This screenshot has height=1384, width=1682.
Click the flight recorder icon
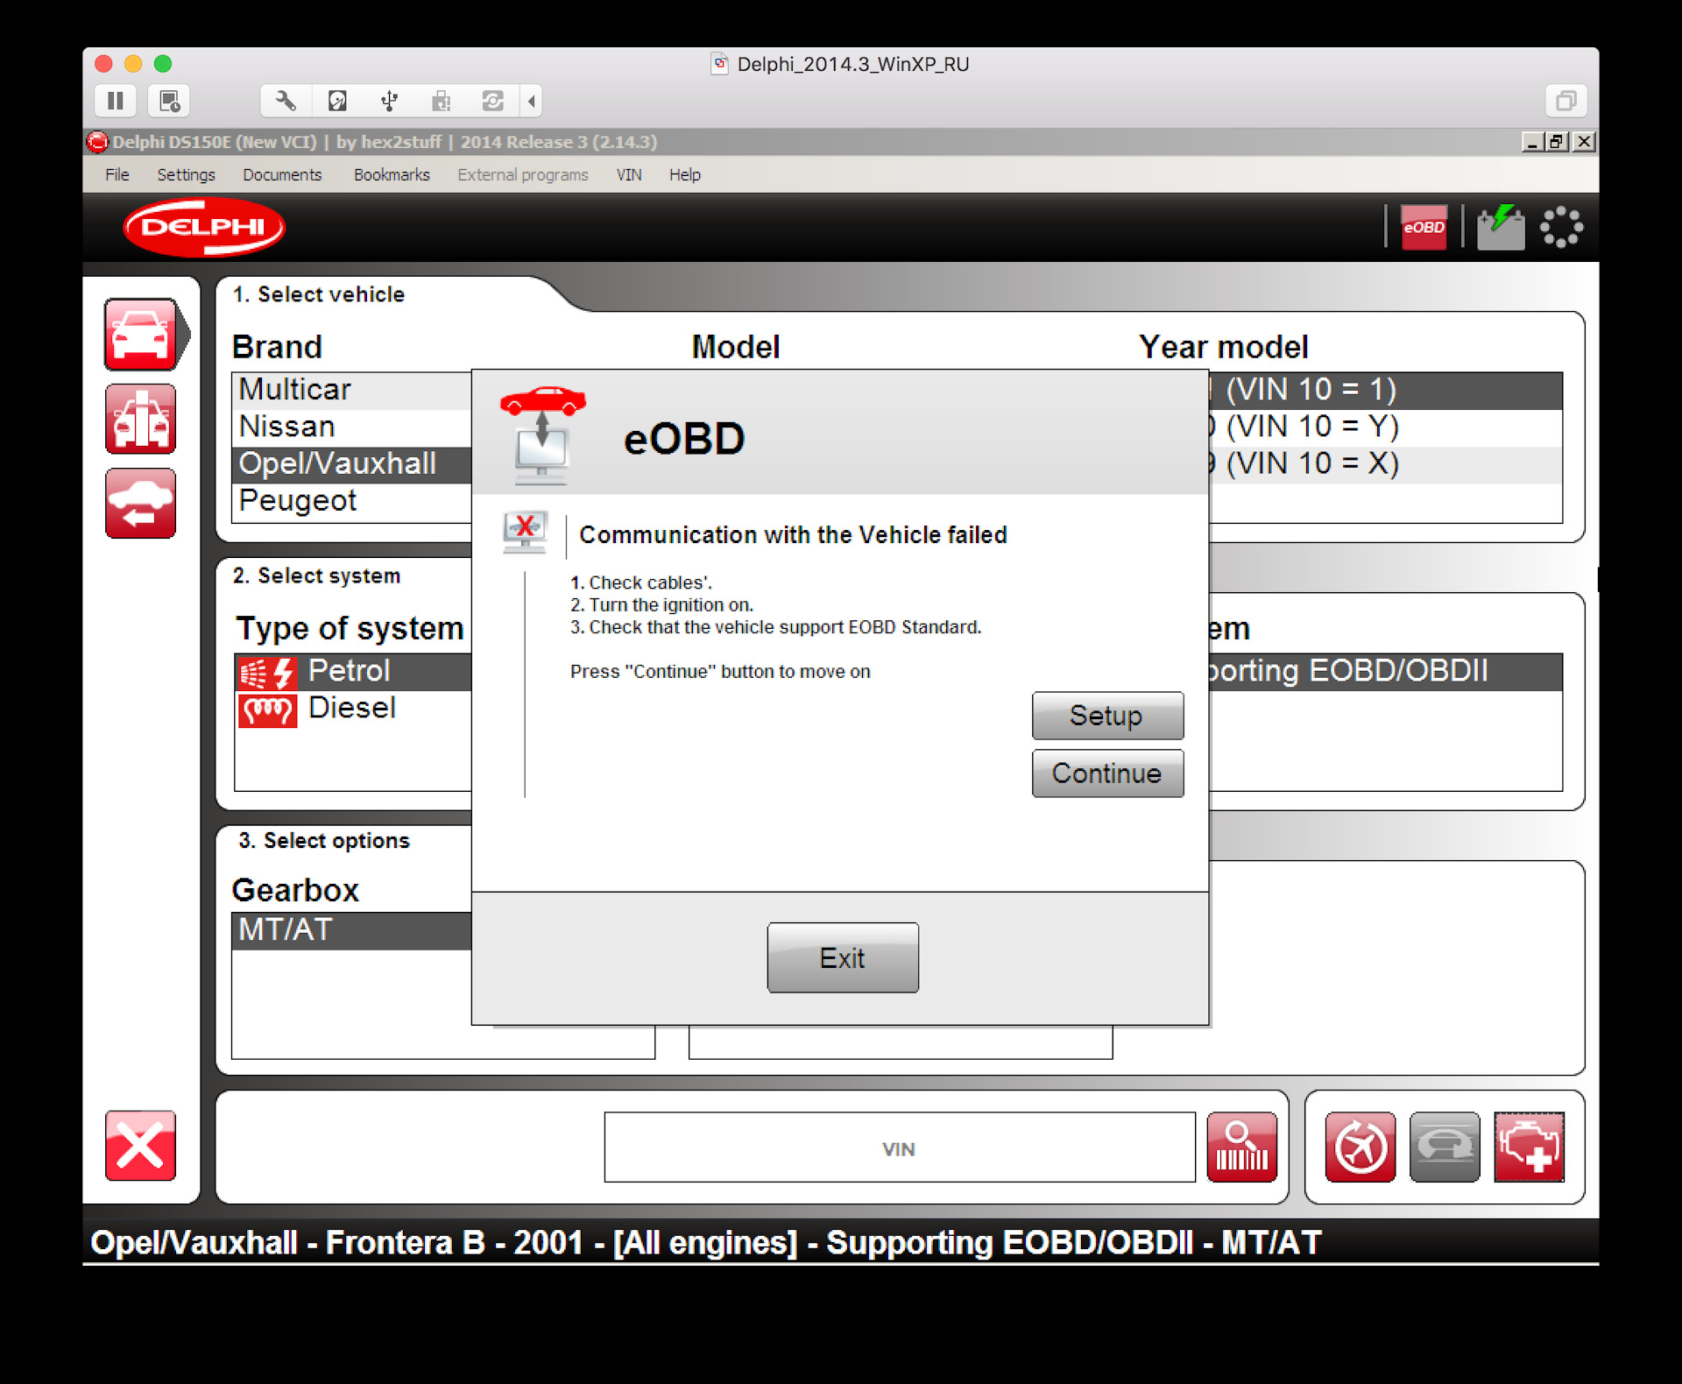(1360, 1147)
